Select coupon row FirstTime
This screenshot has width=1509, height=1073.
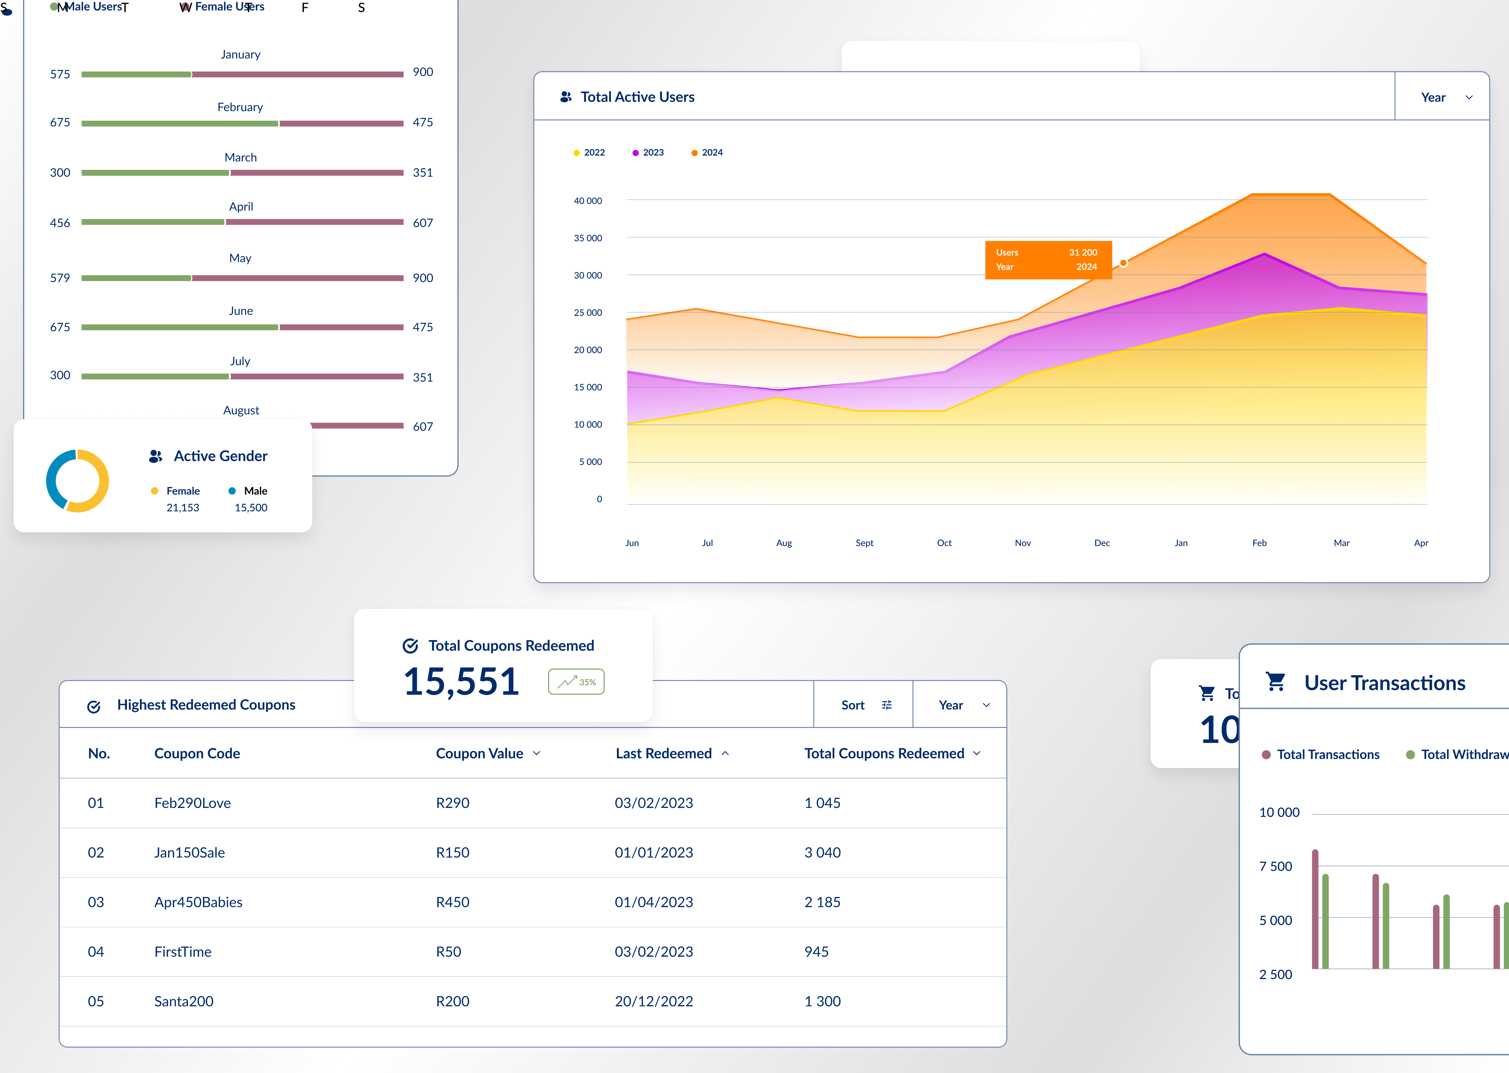pyautogui.click(x=533, y=951)
